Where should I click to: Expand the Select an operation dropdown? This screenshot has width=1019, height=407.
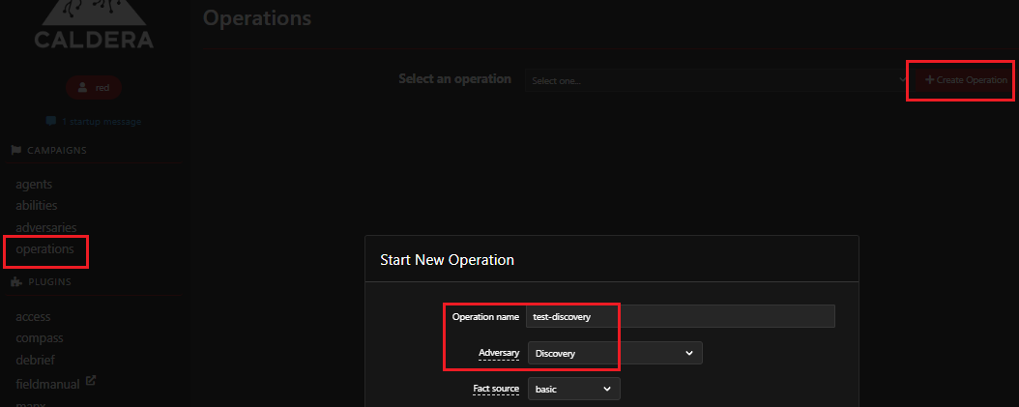(716, 80)
